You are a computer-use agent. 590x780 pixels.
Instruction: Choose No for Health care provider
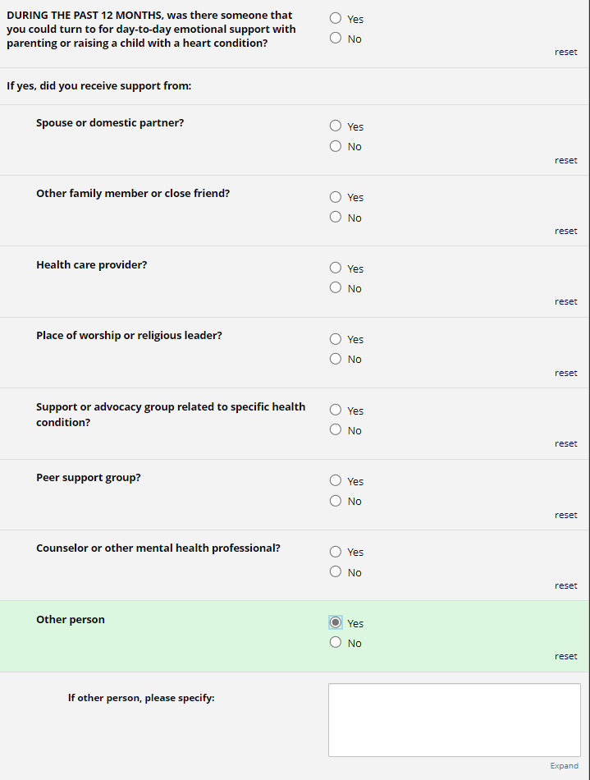click(x=336, y=288)
